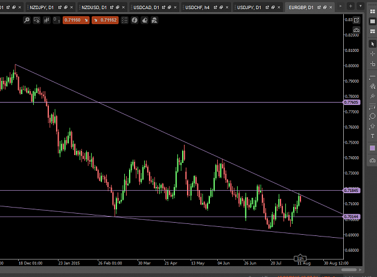Detach the NZDUSD chart into new window
The height and width of the screenshot is (277, 377).
112,7
